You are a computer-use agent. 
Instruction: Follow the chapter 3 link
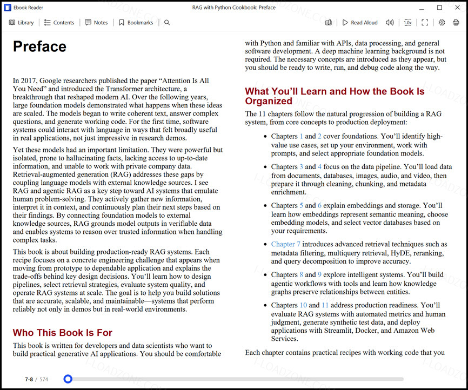301,166
